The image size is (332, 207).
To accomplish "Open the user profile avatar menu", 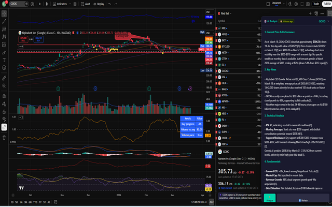I will click(4, 4).
